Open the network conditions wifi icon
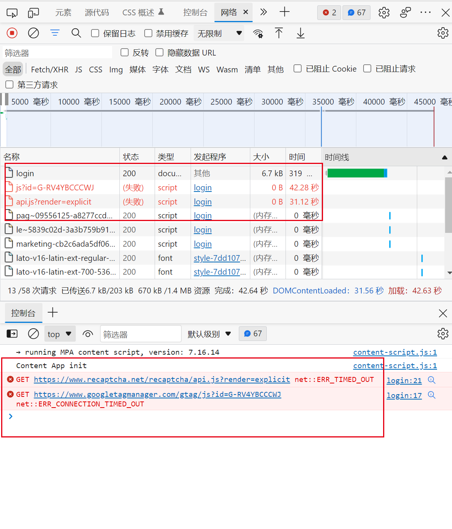Image resolution: width=452 pixels, height=529 pixels. point(258,34)
